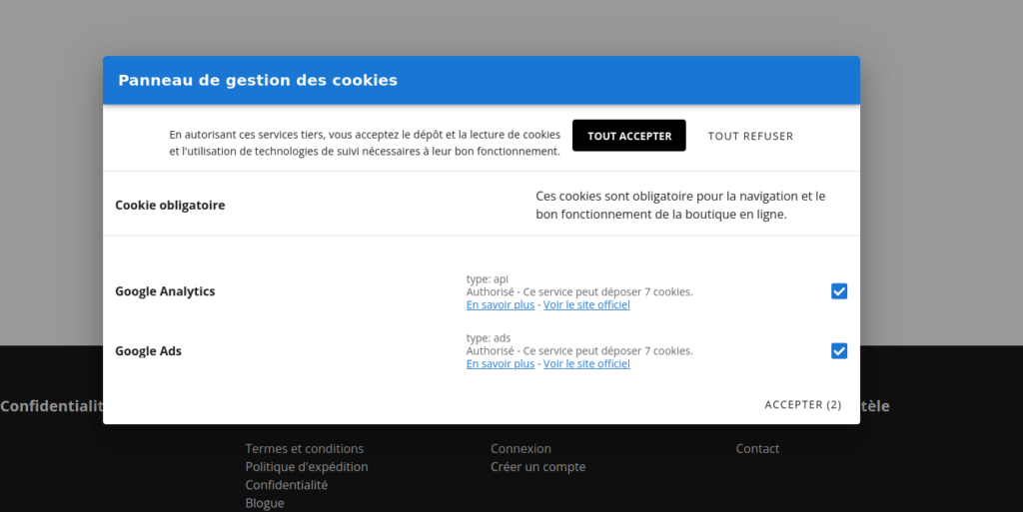This screenshot has height=512, width=1023.
Task: Select the Google Ads service name
Action: tap(148, 351)
